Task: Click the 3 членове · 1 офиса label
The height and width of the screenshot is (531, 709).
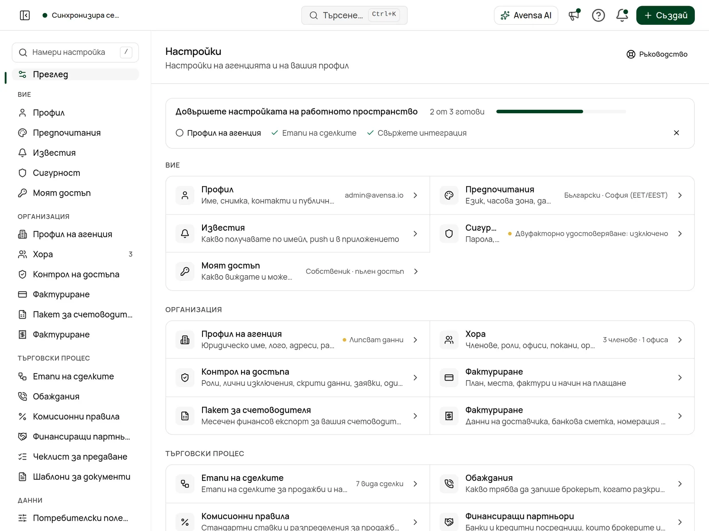Action: [x=635, y=340]
